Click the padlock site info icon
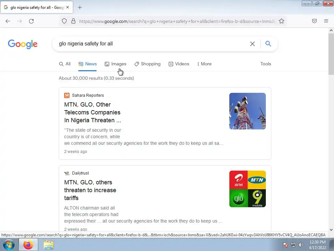Screen dimensions: 334x251 pos(73,21)
